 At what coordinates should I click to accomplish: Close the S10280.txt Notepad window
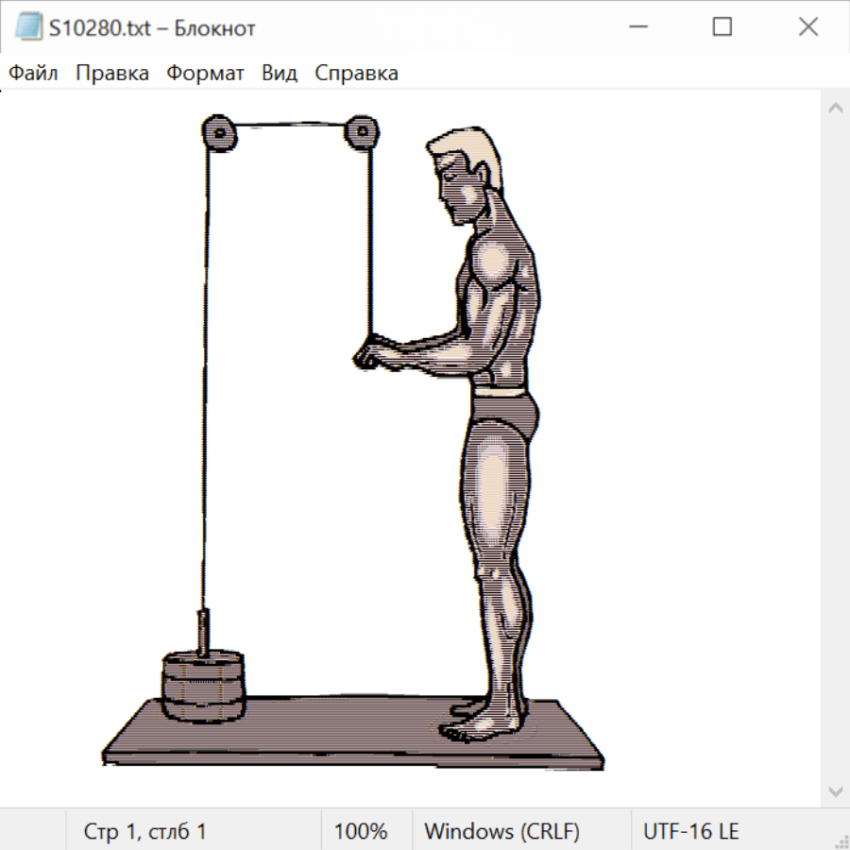(808, 27)
